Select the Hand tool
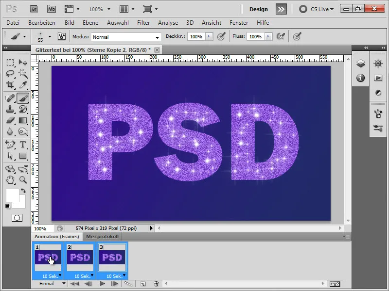This screenshot has width=389, height=291. point(10,180)
